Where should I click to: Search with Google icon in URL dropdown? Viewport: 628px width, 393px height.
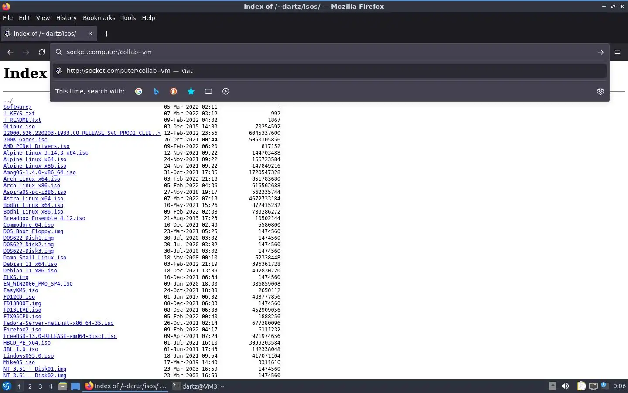tap(139, 91)
